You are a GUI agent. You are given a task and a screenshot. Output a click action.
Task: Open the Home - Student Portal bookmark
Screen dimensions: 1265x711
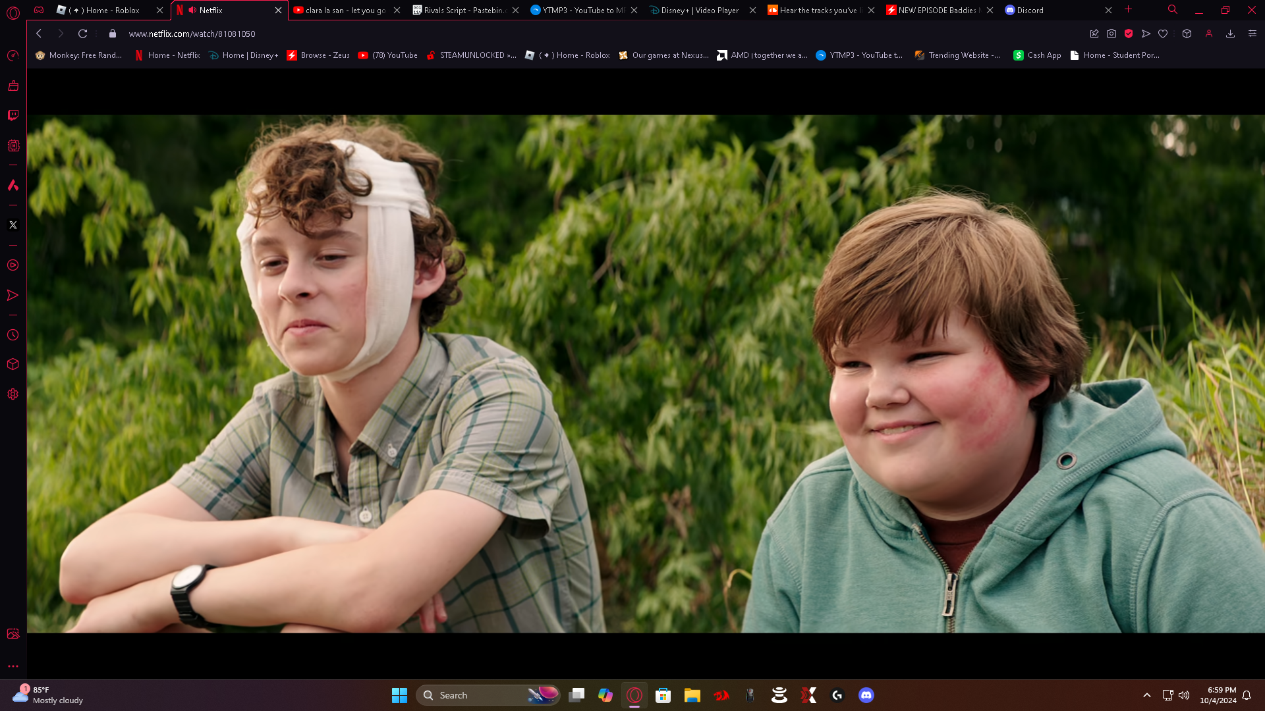(1115, 55)
